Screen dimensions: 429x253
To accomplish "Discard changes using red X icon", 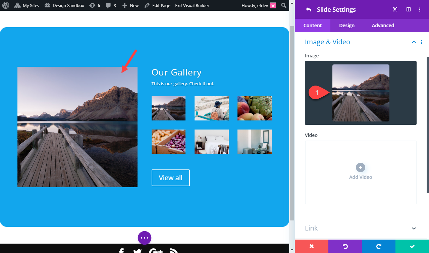I will point(312,246).
